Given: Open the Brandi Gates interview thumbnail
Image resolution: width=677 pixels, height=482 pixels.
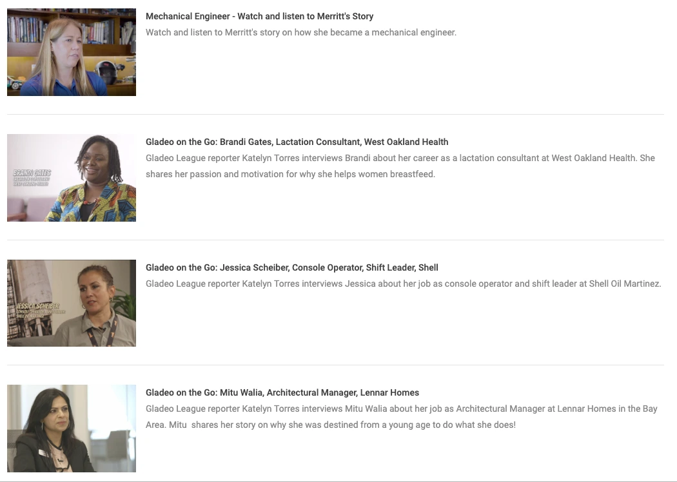Looking at the screenshot, I should click(71, 178).
